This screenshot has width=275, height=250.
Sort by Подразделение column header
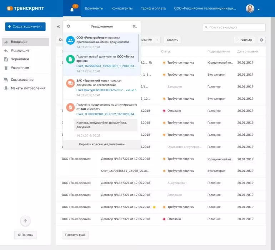pyautogui.click(x=219, y=51)
